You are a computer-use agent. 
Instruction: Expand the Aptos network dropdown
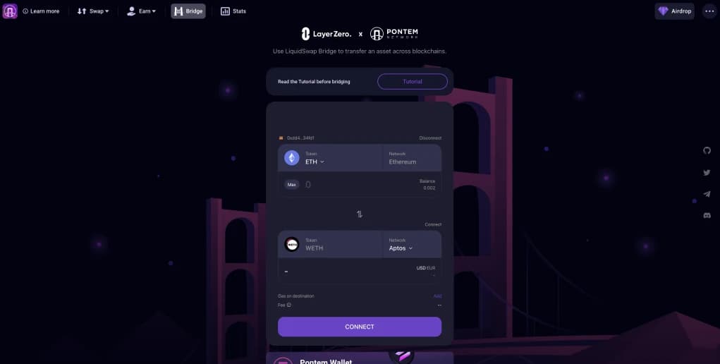[401, 248]
